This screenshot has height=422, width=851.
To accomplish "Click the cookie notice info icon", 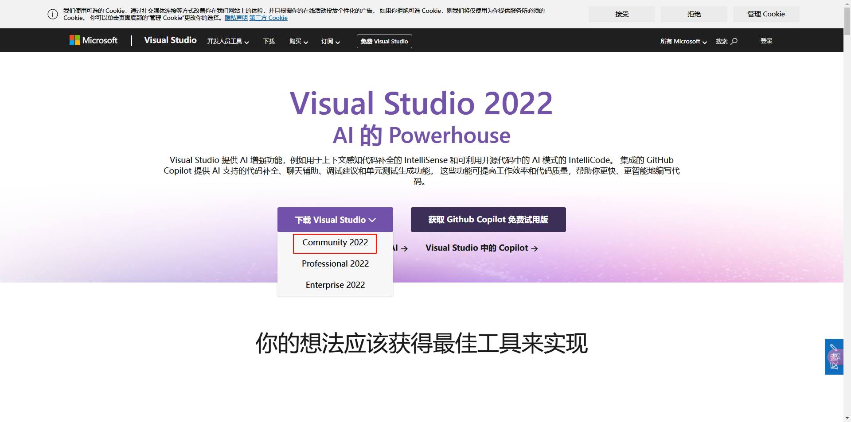I will point(53,14).
